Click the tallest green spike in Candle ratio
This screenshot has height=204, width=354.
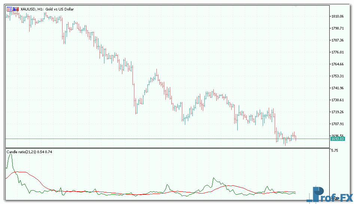(10, 155)
